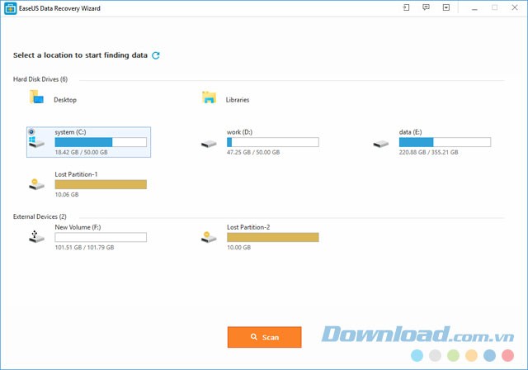Select the system (C:) radio button
Image resolution: width=528 pixels, height=370 pixels.
click(32, 131)
